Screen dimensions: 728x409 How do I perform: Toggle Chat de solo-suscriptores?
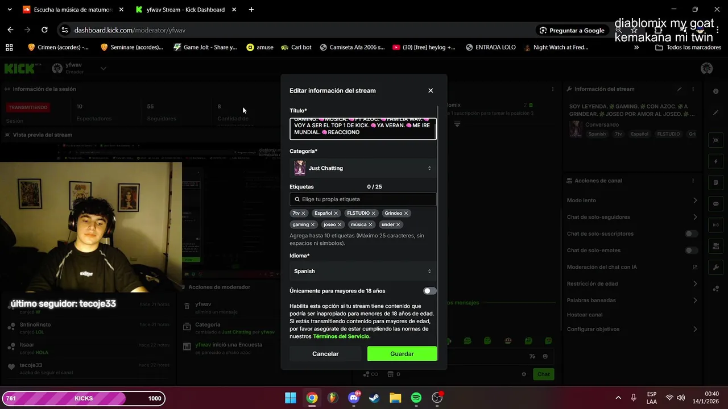tap(691, 233)
